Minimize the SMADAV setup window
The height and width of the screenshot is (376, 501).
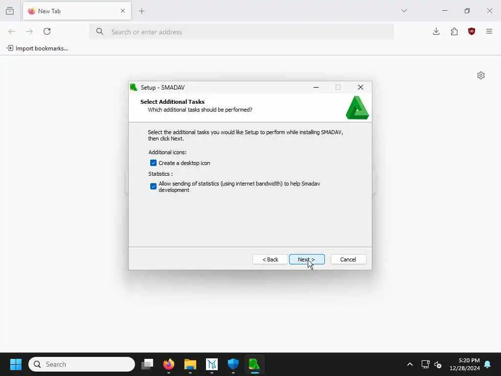coord(316,87)
